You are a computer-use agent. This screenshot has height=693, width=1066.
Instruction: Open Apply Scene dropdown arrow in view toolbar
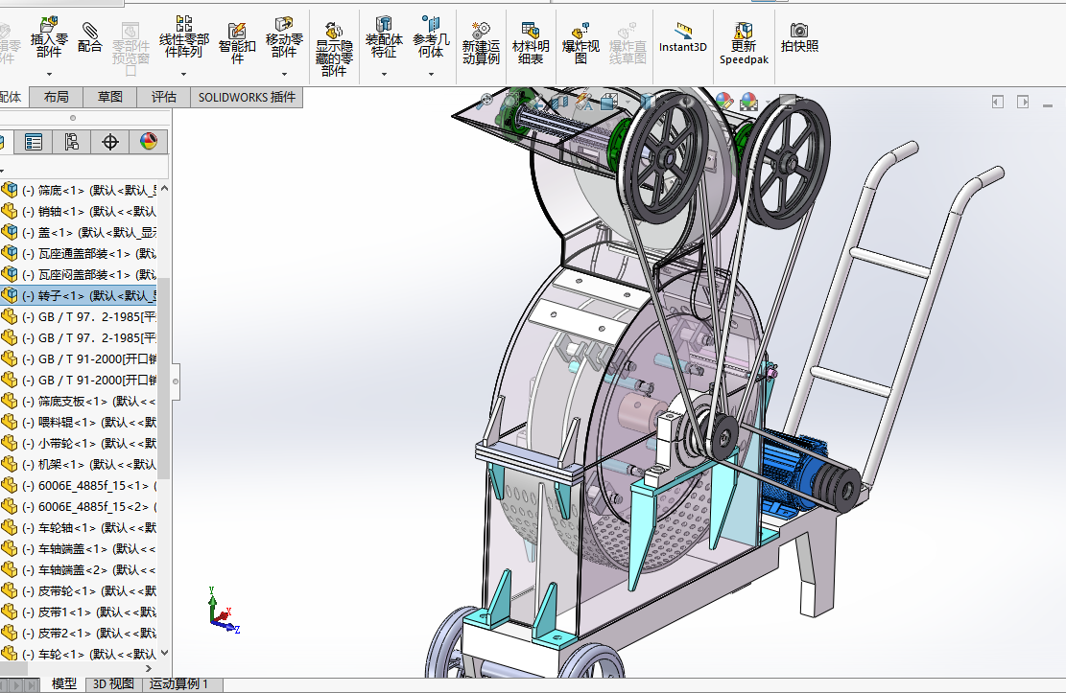pos(768,103)
